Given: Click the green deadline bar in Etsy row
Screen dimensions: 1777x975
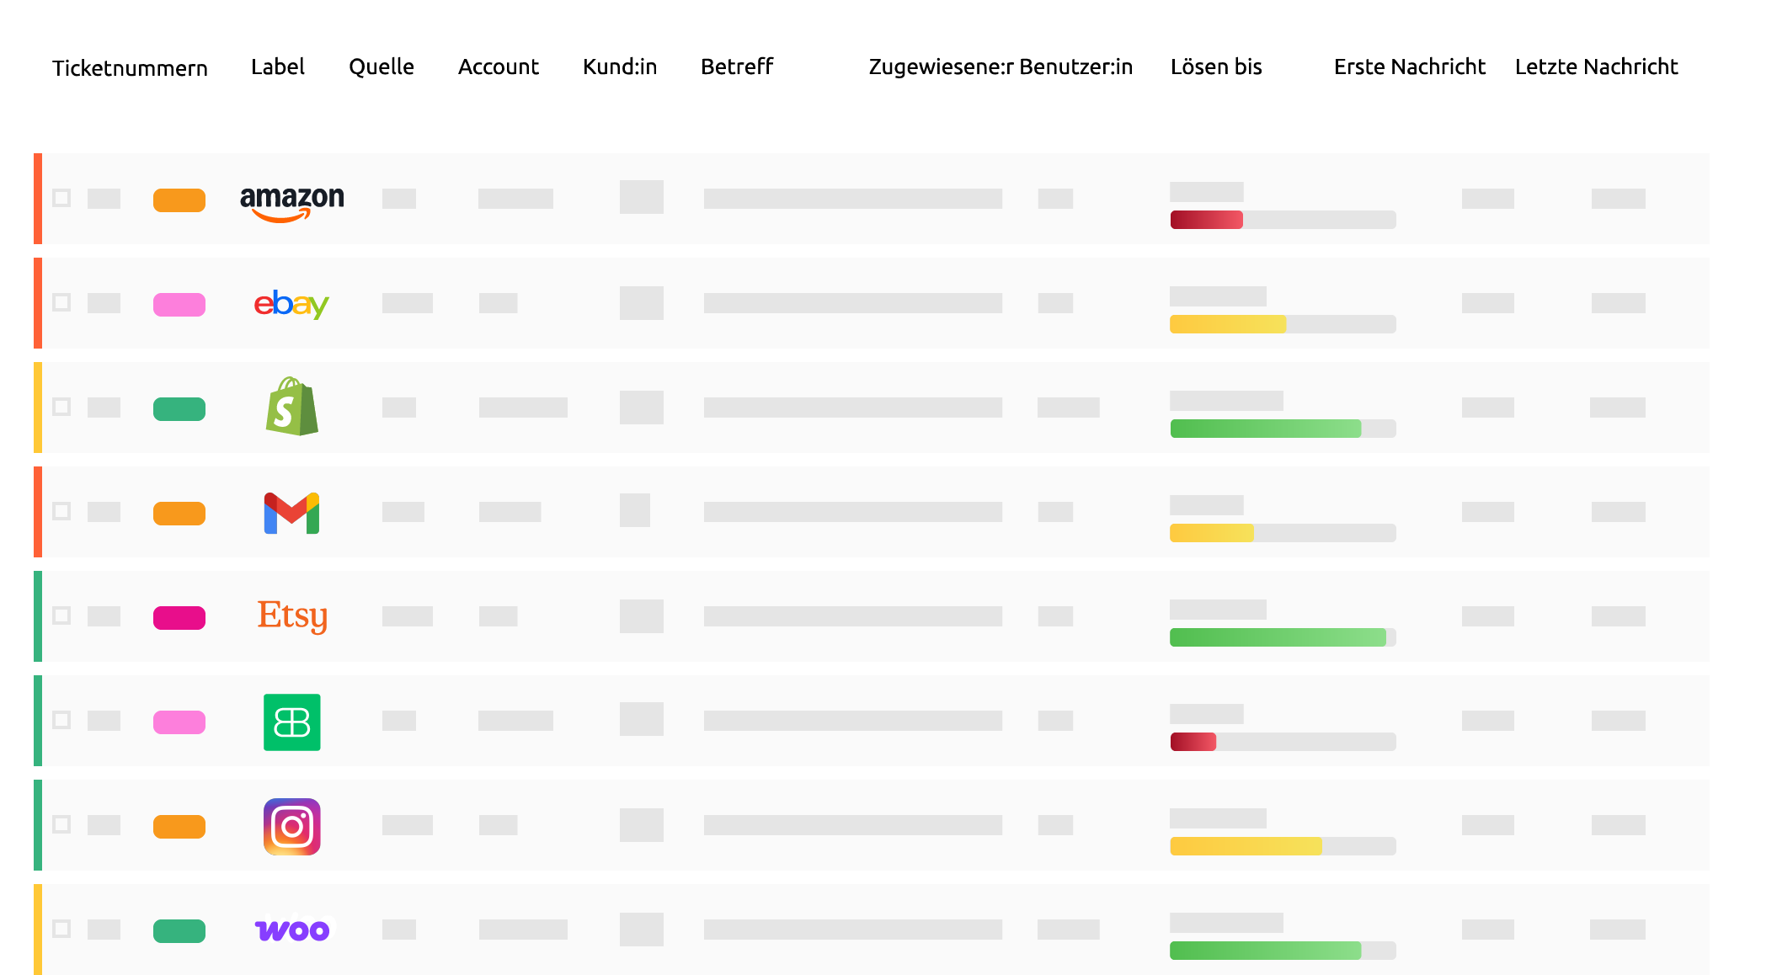Looking at the screenshot, I should pyautogui.click(x=1278, y=637).
